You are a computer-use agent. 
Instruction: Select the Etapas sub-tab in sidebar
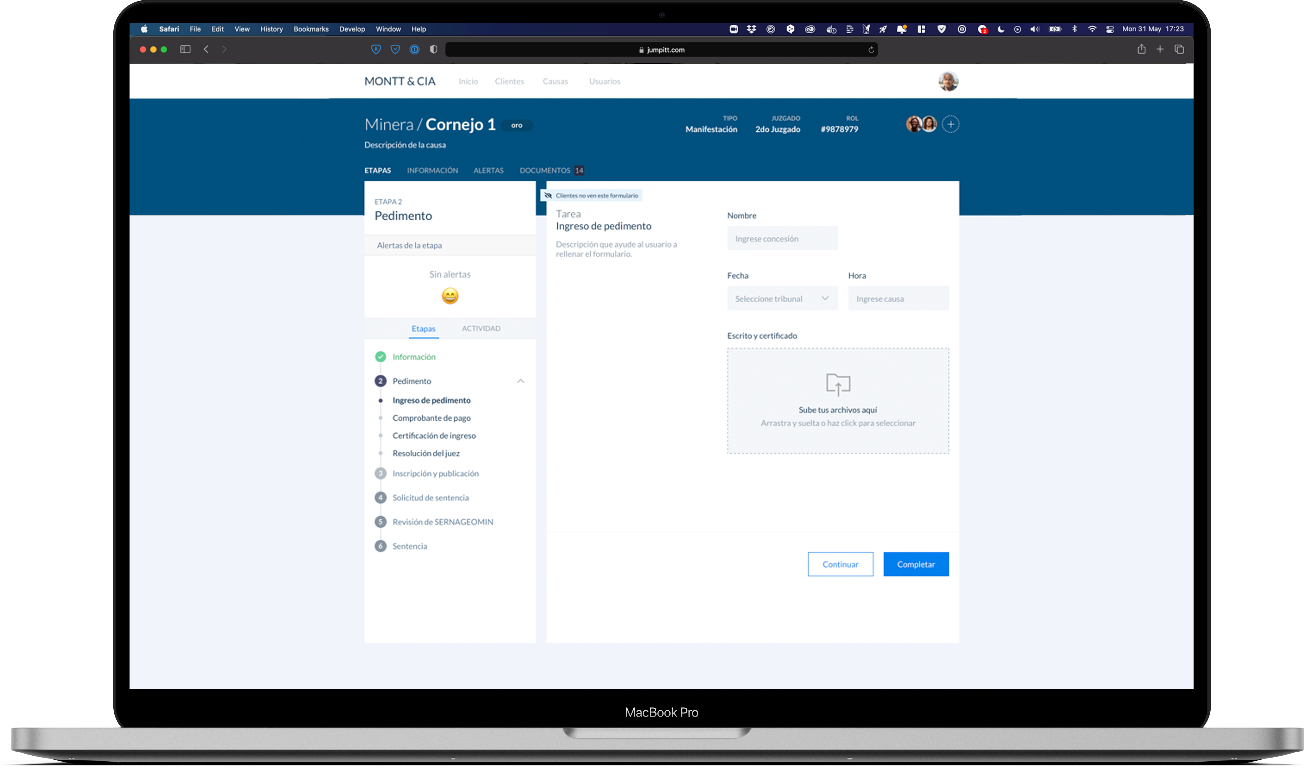click(423, 329)
